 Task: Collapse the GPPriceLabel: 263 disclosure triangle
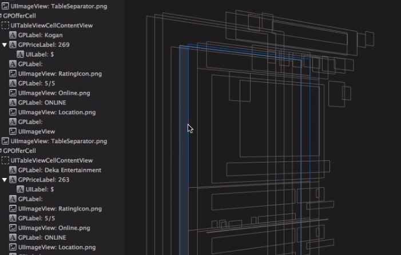5,180
